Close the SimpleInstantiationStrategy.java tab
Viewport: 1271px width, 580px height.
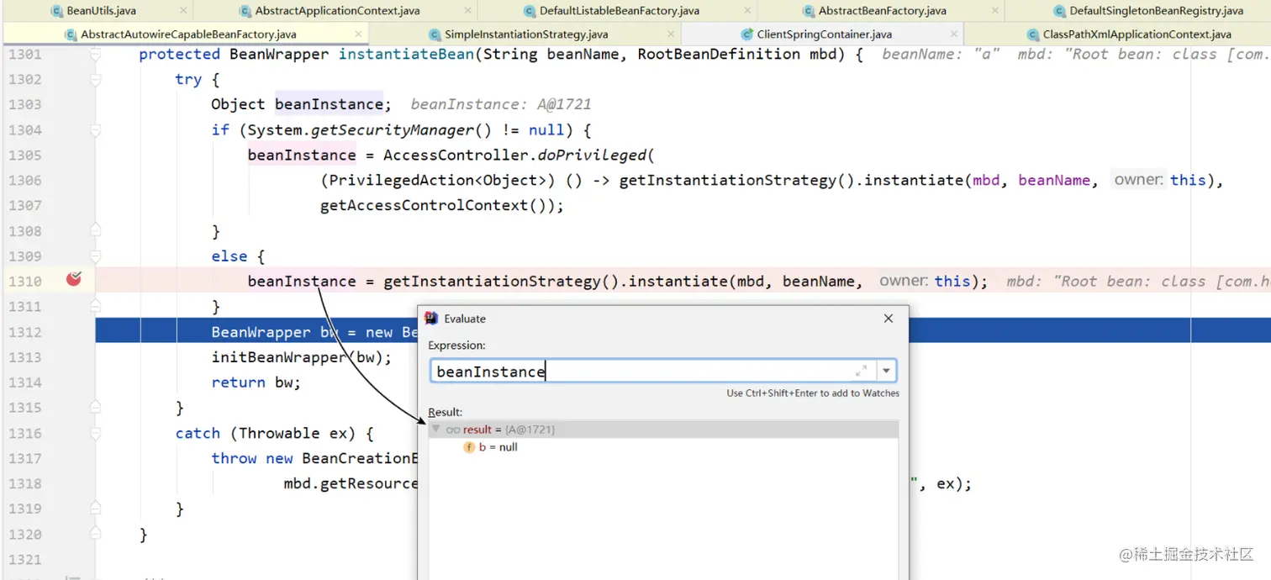point(672,34)
